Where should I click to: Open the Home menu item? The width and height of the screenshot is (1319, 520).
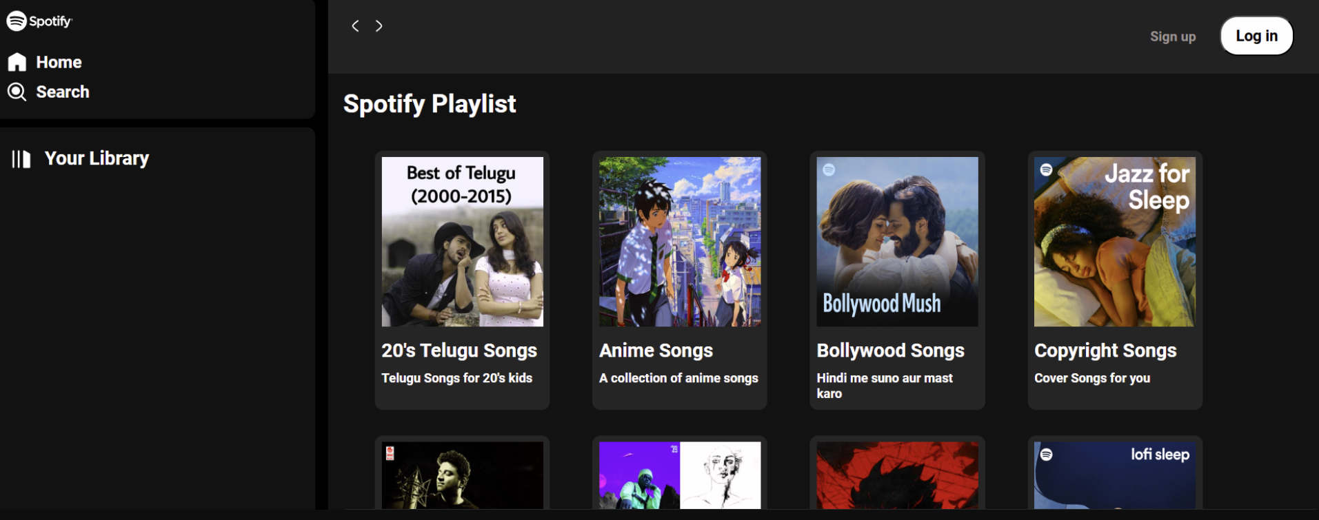59,63
